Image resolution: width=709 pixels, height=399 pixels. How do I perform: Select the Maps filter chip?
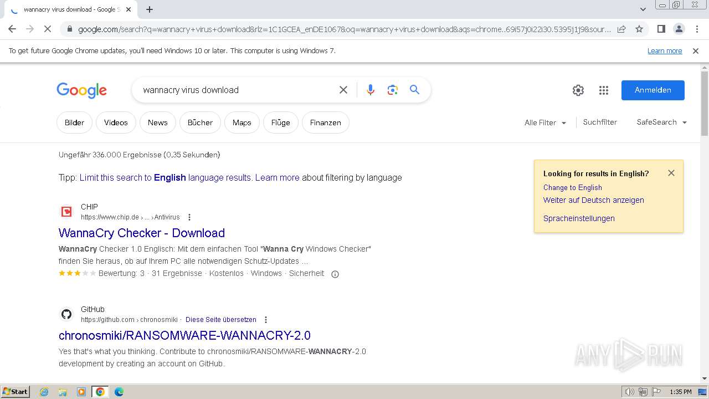(x=242, y=122)
